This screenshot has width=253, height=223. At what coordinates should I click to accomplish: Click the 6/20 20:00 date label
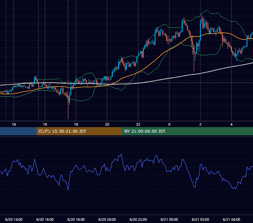[x=107, y=219]
